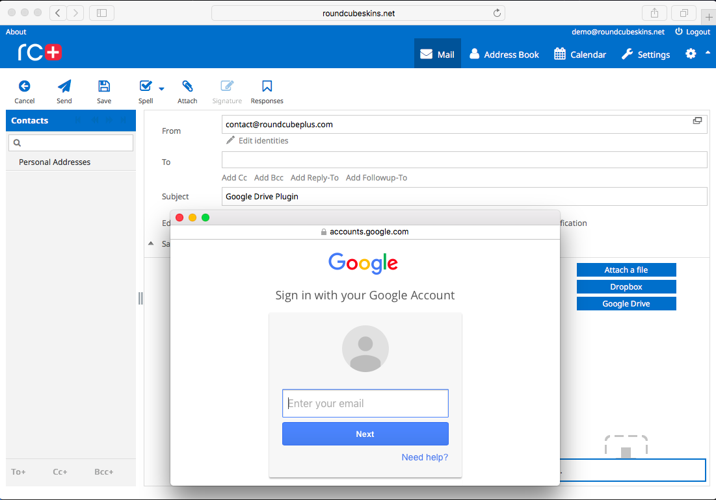This screenshot has height=500, width=716.
Task: Run spell check using the Spell icon
Action: pyautogui.click(x=146, y=86)
